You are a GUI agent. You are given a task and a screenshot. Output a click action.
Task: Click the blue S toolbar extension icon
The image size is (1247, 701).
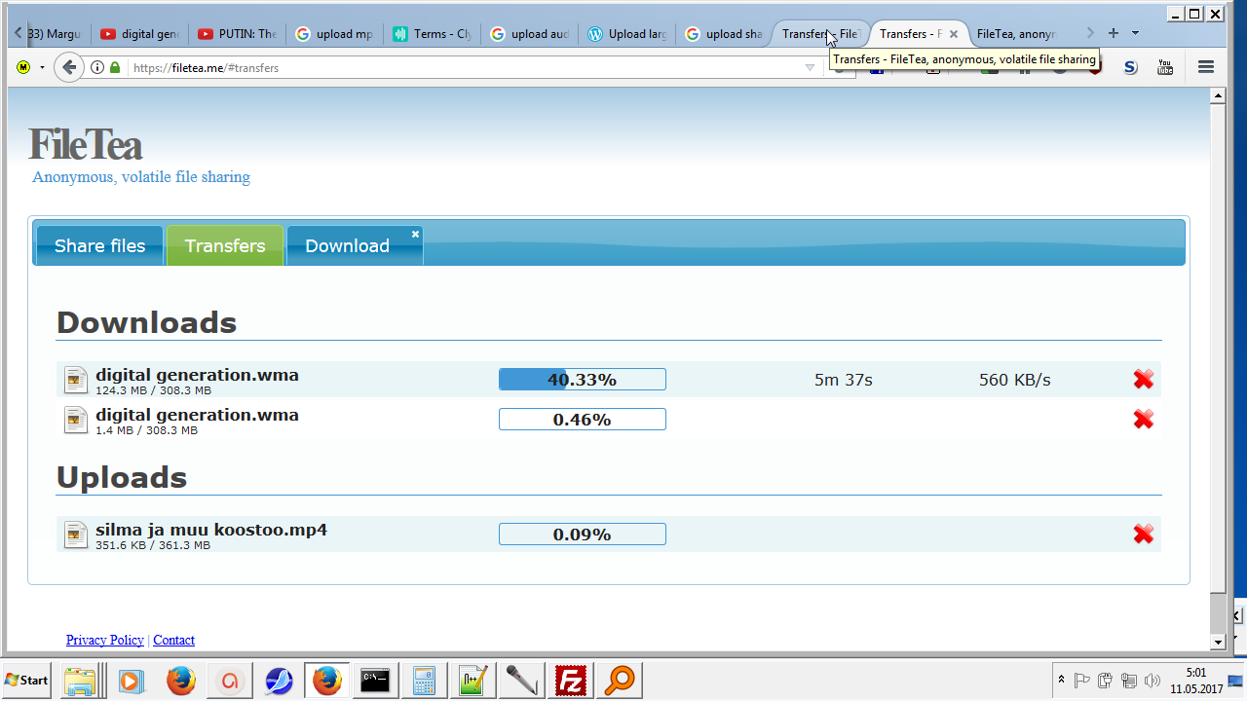[1130, 67]
